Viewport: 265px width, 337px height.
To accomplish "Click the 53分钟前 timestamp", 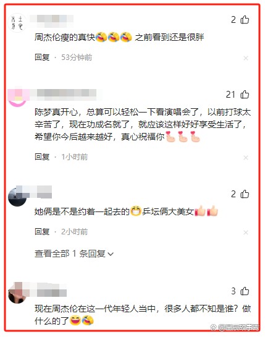I will click(77, 58).
